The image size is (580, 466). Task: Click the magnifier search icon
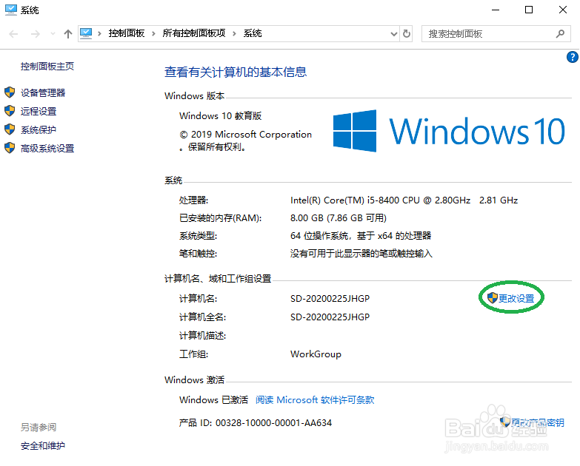click(x=560, y=33)
